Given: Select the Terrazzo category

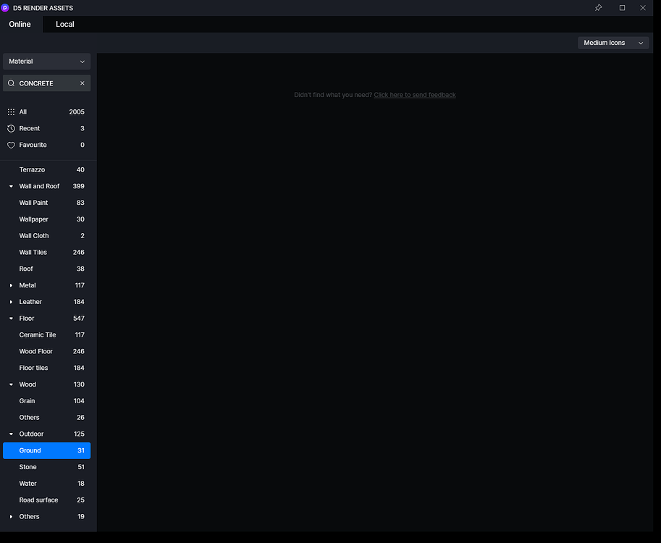Looking at the screenshot, I should pos(46,169).
